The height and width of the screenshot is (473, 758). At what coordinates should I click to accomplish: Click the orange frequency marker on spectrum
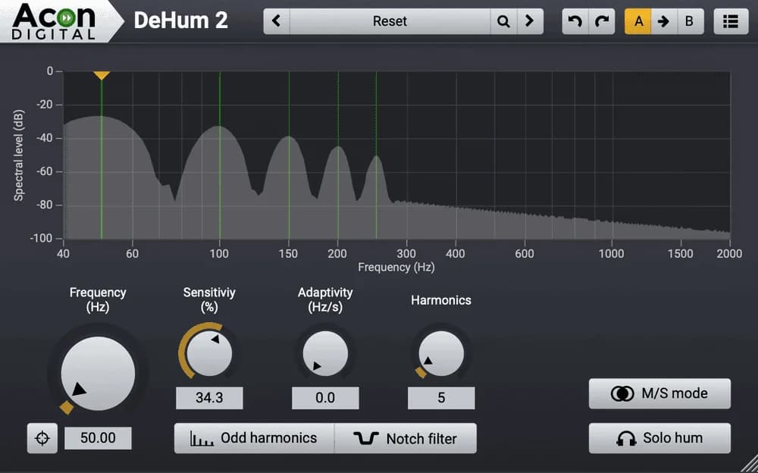tap(102, 75)
